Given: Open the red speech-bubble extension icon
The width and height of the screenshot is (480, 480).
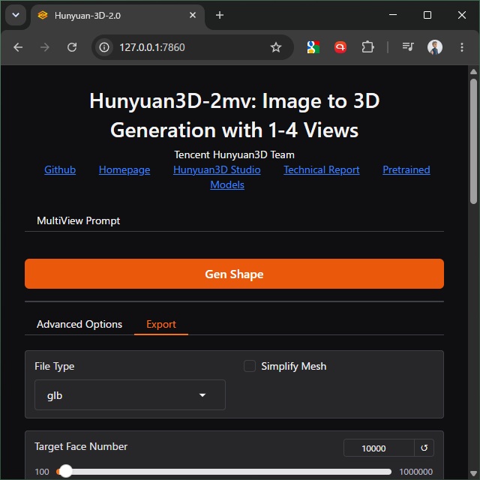Looking at the screenshot, I should [340, 47].
